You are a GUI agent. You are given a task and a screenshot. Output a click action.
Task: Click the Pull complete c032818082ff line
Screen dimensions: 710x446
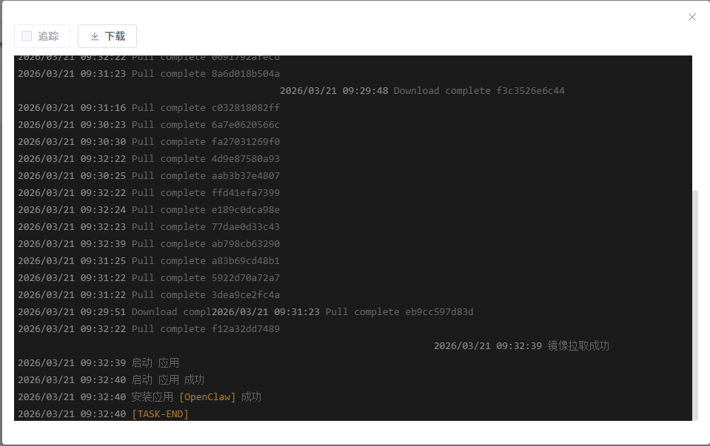[205, 108]
